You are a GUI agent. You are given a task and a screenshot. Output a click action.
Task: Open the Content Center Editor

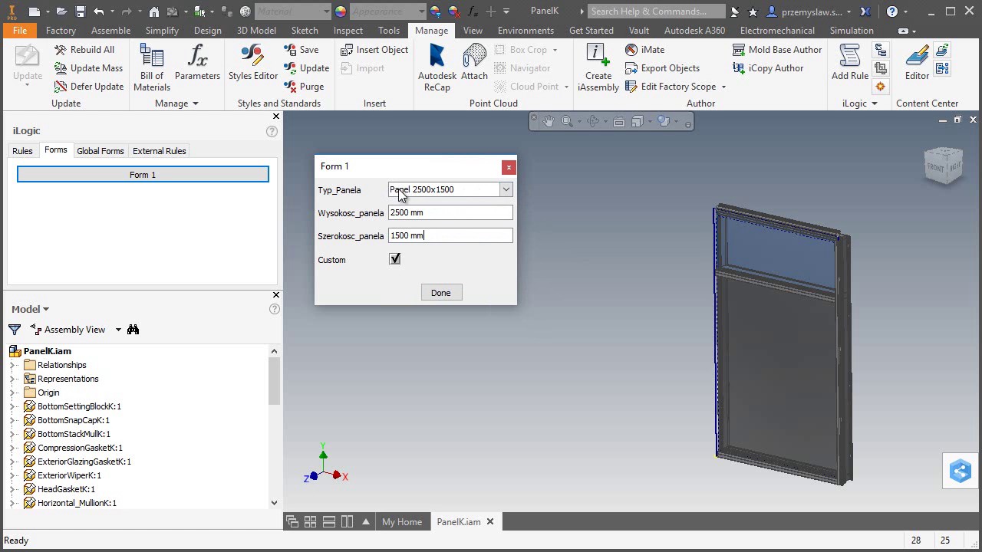[x=917, y=62]
